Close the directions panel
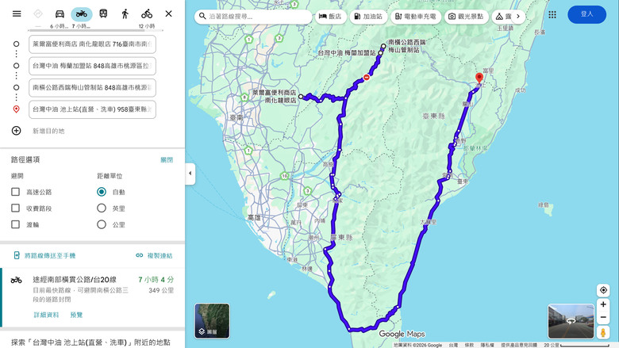Image resolution: width=619 pixels, height=348 pixels. [x=168, y=13]
